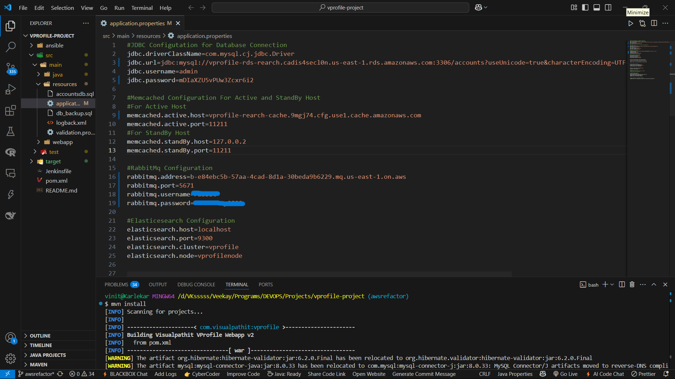Toggle the primary side bar layout button
The image size is (675, 379).
click(x=585, y=7)
